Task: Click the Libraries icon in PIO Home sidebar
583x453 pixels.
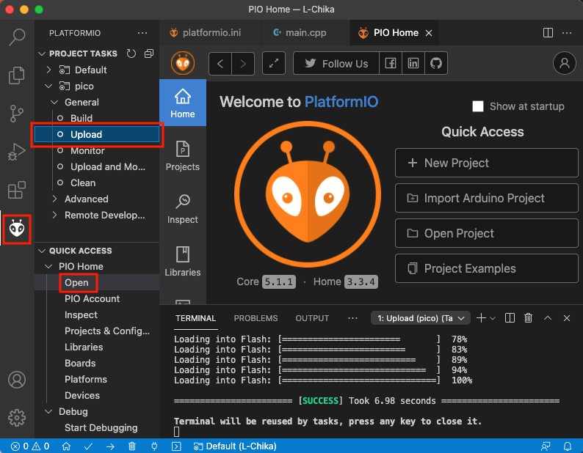Action: coord(183,261)
